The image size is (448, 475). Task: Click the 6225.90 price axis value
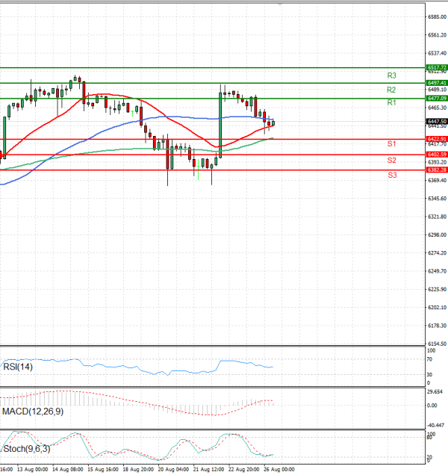tap(437, 289)
